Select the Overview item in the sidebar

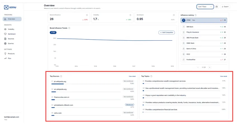click(12, 19)
